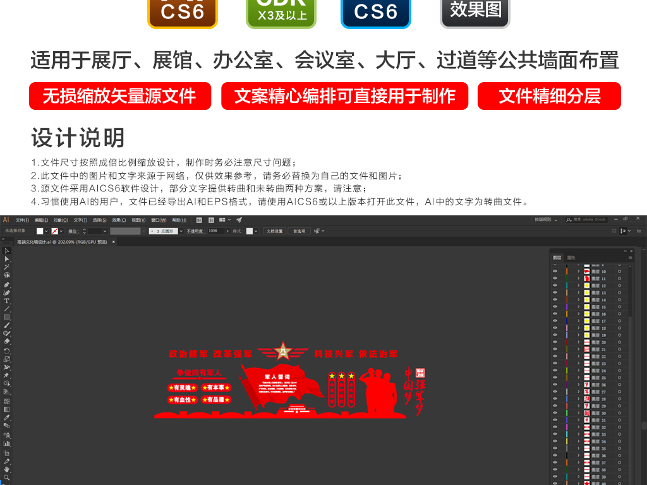Select the Selection tool in the toolbar

(6, 250)
